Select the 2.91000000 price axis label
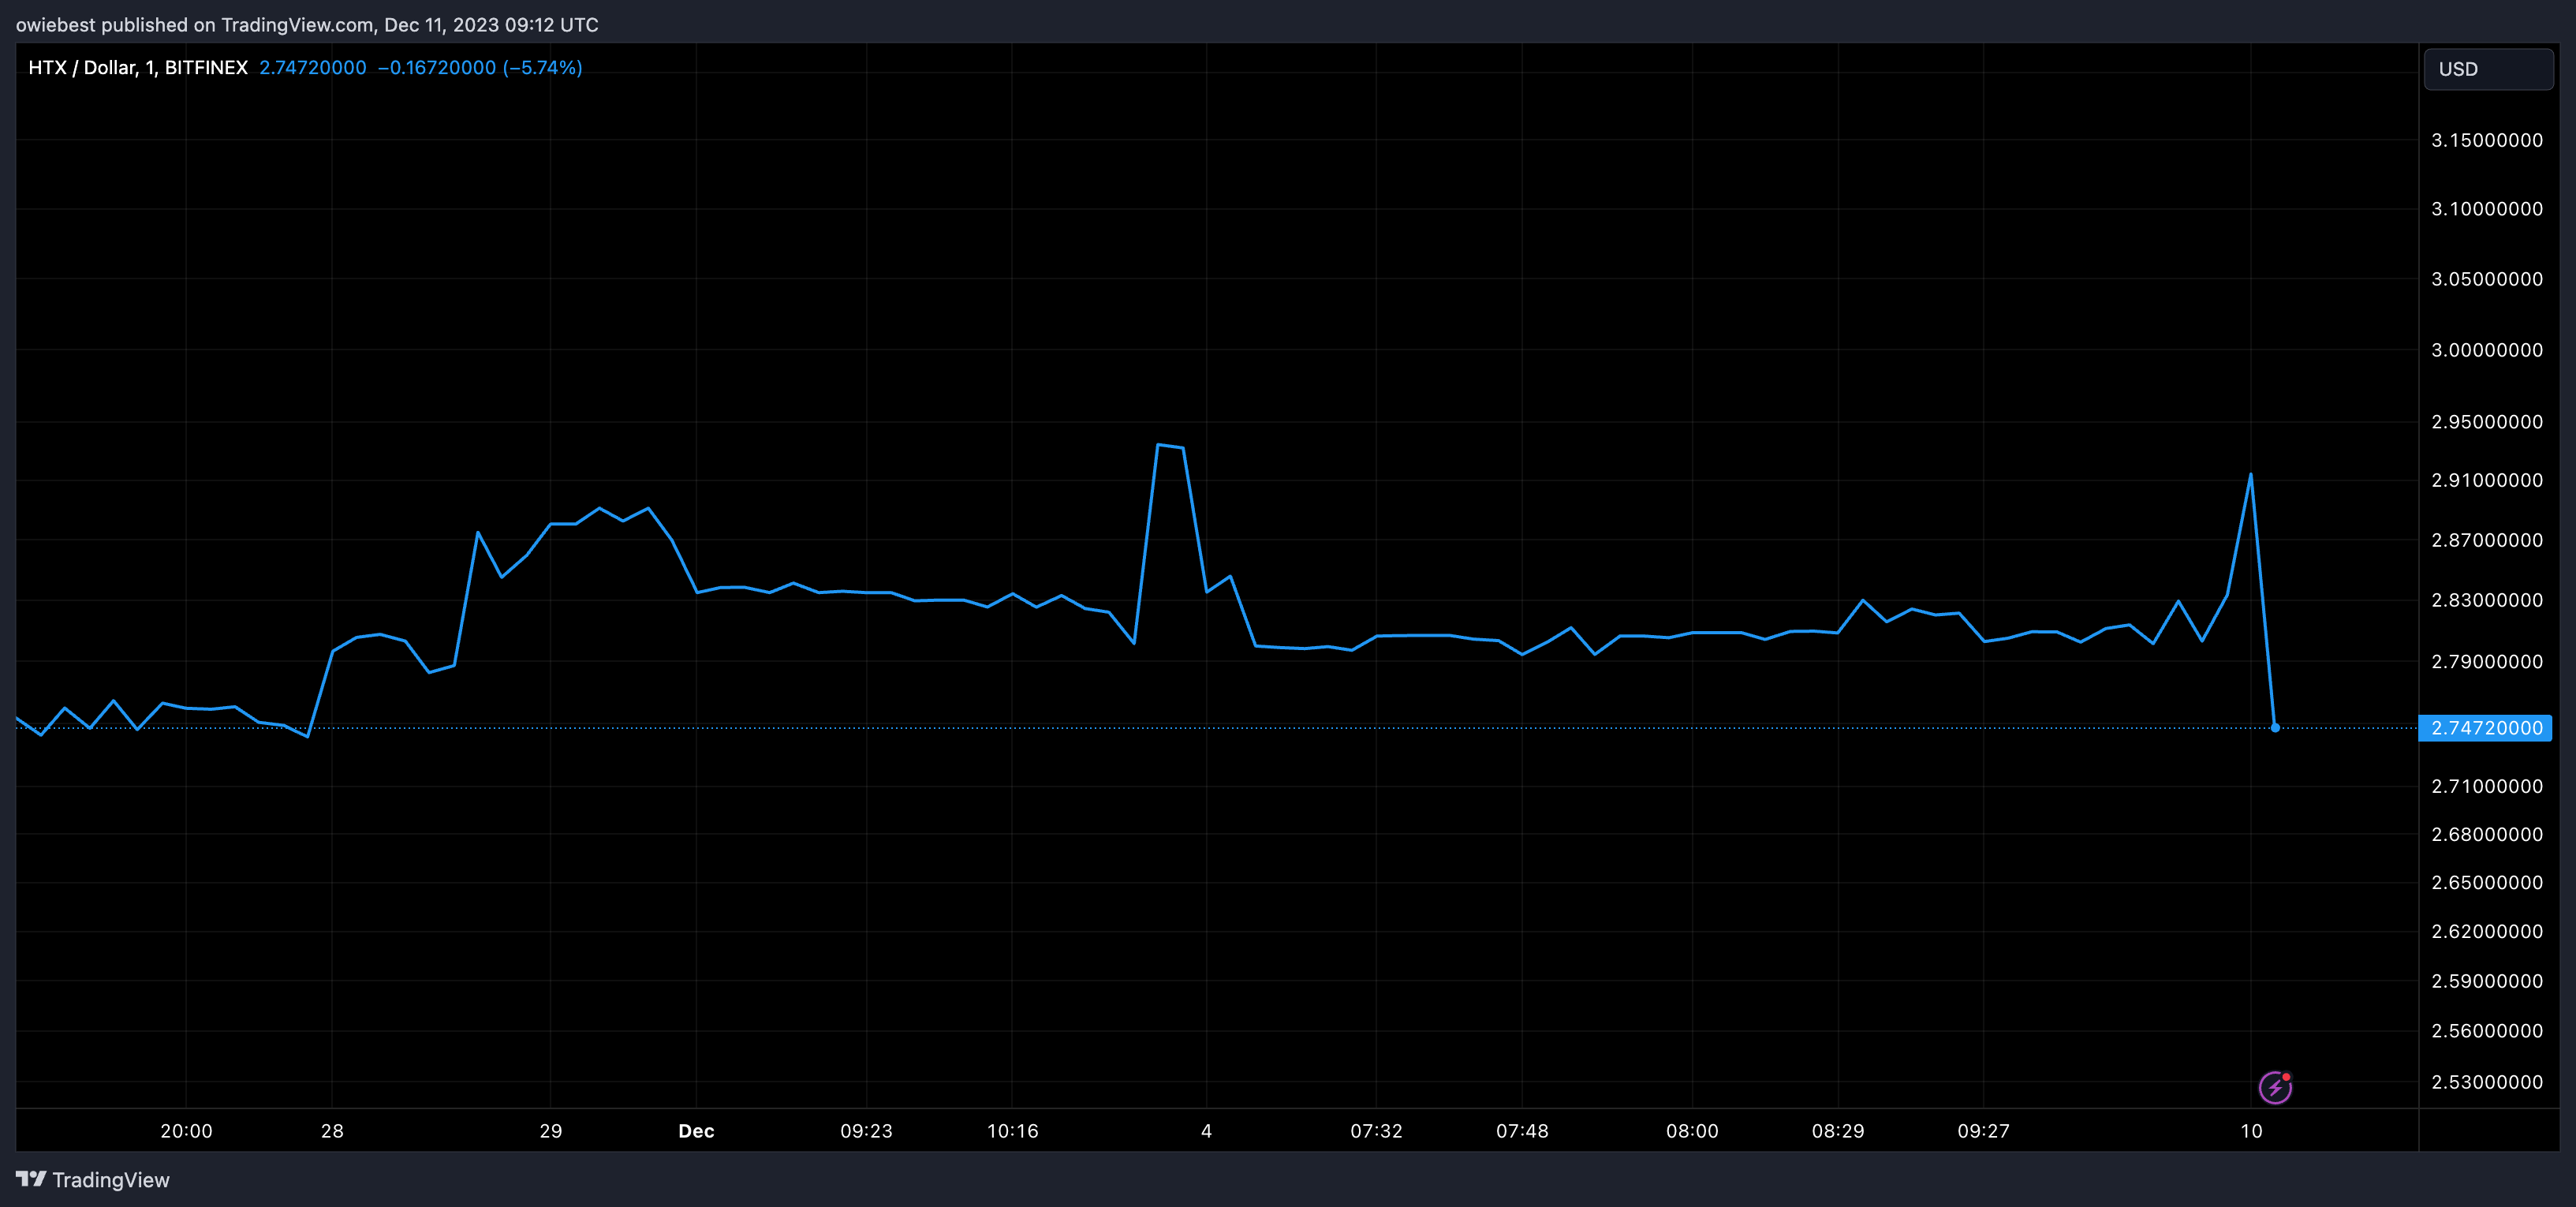The image size is (2576, 1207). pos(2486,480)
